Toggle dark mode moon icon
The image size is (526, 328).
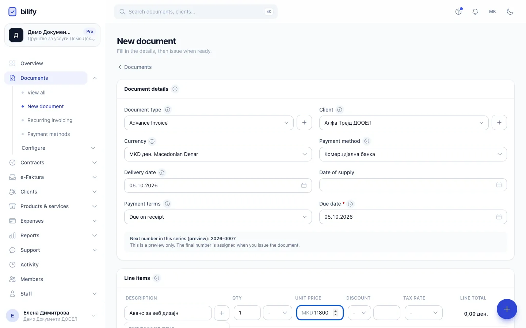click(510, 12)
